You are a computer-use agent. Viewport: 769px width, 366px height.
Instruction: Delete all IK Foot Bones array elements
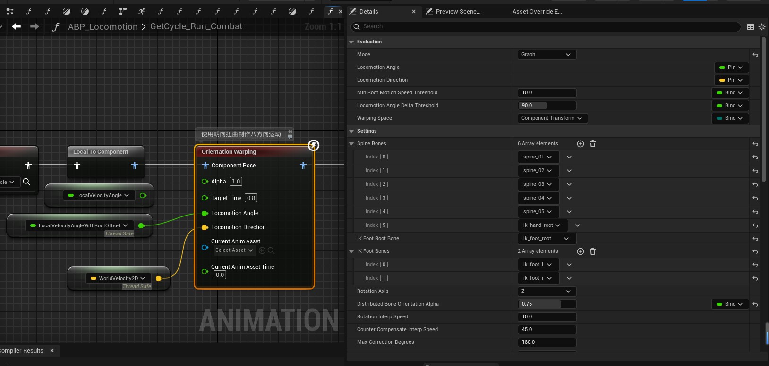click(x=593, y=251)
